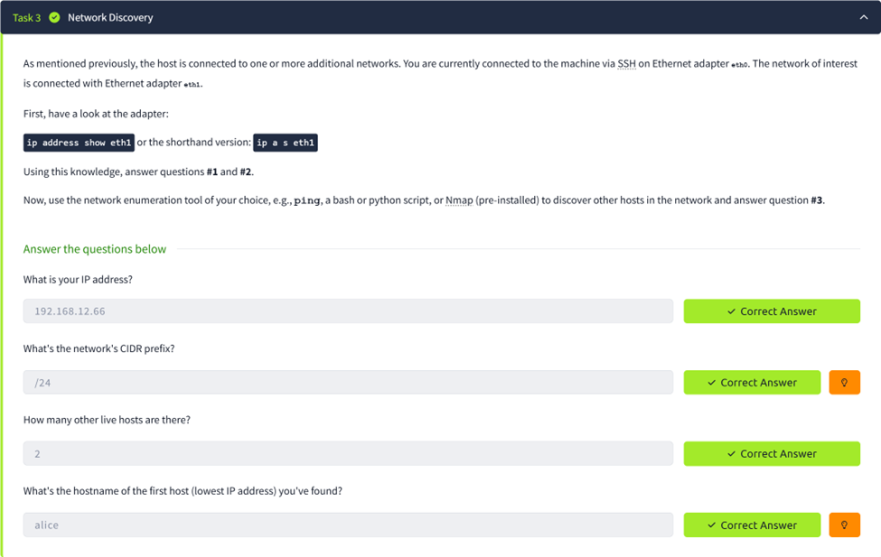881x557 pixels.
Task: Open the hint lightbulb for the hostname question
Action: tap(844, 525)
